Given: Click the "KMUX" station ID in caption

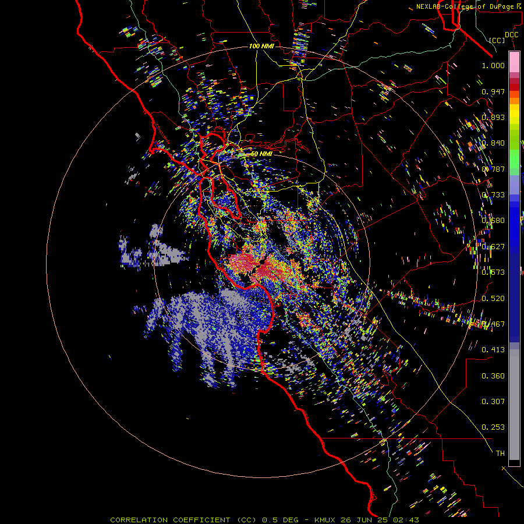Looking at the screenshot, I should [x=326, y=520].
